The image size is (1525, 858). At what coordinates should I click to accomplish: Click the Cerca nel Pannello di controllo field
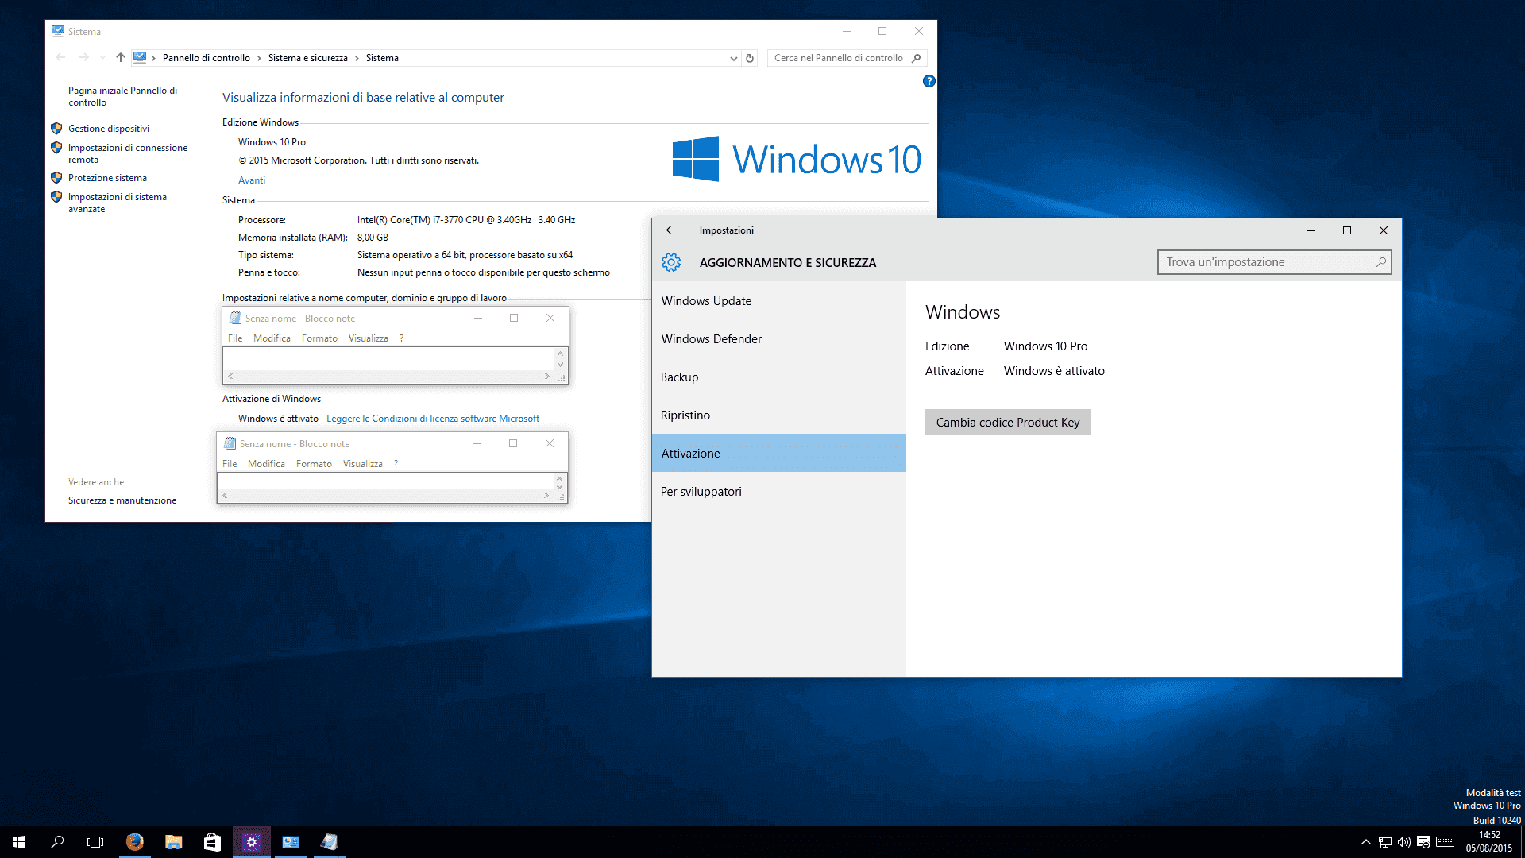tap(847, 58)
